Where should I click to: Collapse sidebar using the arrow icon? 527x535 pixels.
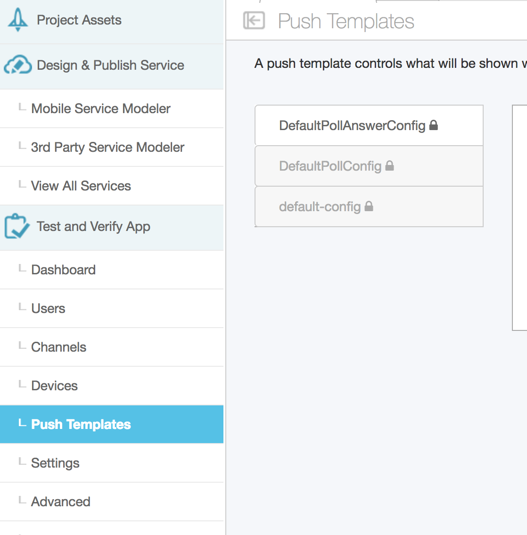pos(254,20)
